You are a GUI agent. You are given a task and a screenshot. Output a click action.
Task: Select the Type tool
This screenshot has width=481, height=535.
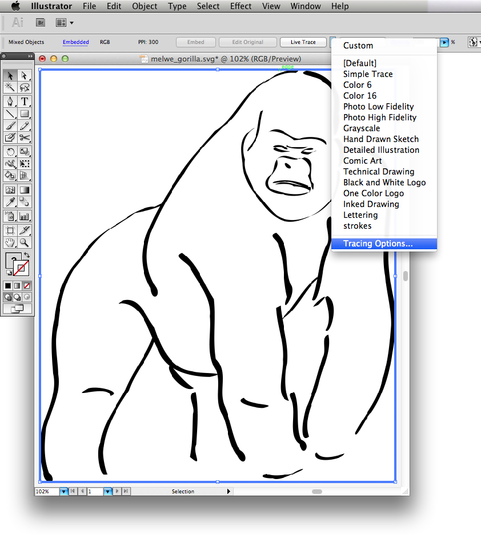25,101
